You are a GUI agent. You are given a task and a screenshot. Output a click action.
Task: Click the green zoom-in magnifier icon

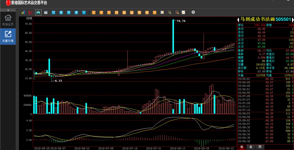pyautogui.click(x=170, y=12)
